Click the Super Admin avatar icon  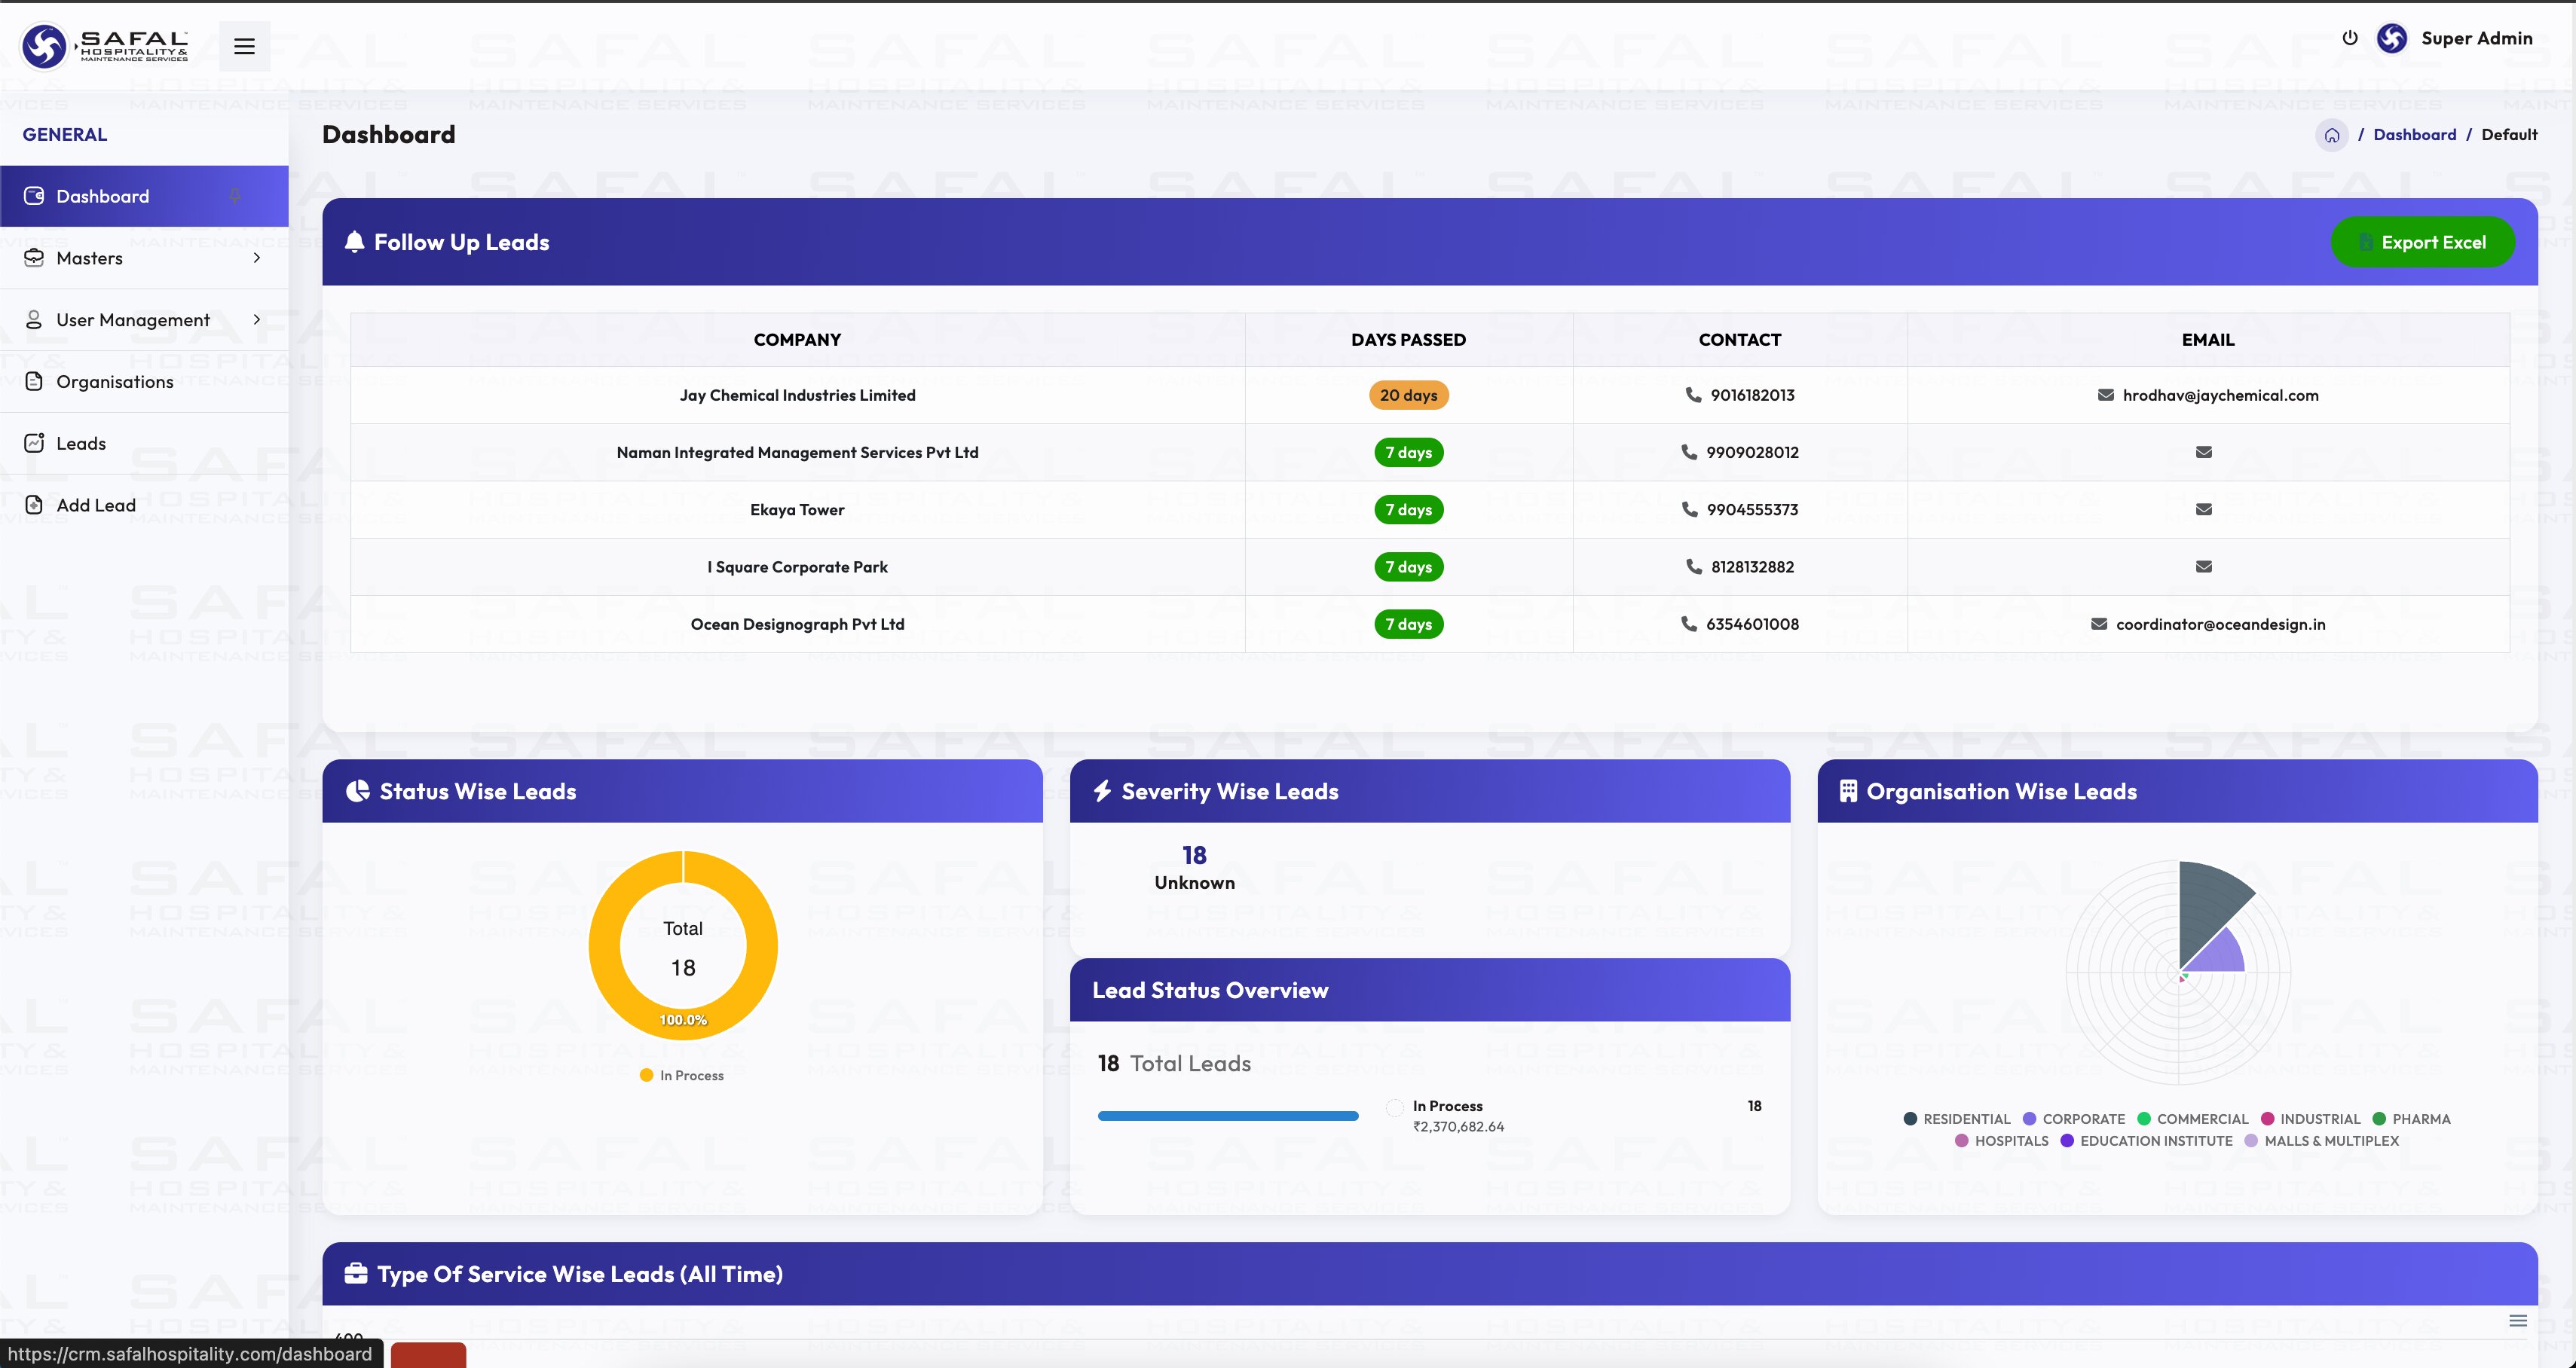(x=2391, y=38)
